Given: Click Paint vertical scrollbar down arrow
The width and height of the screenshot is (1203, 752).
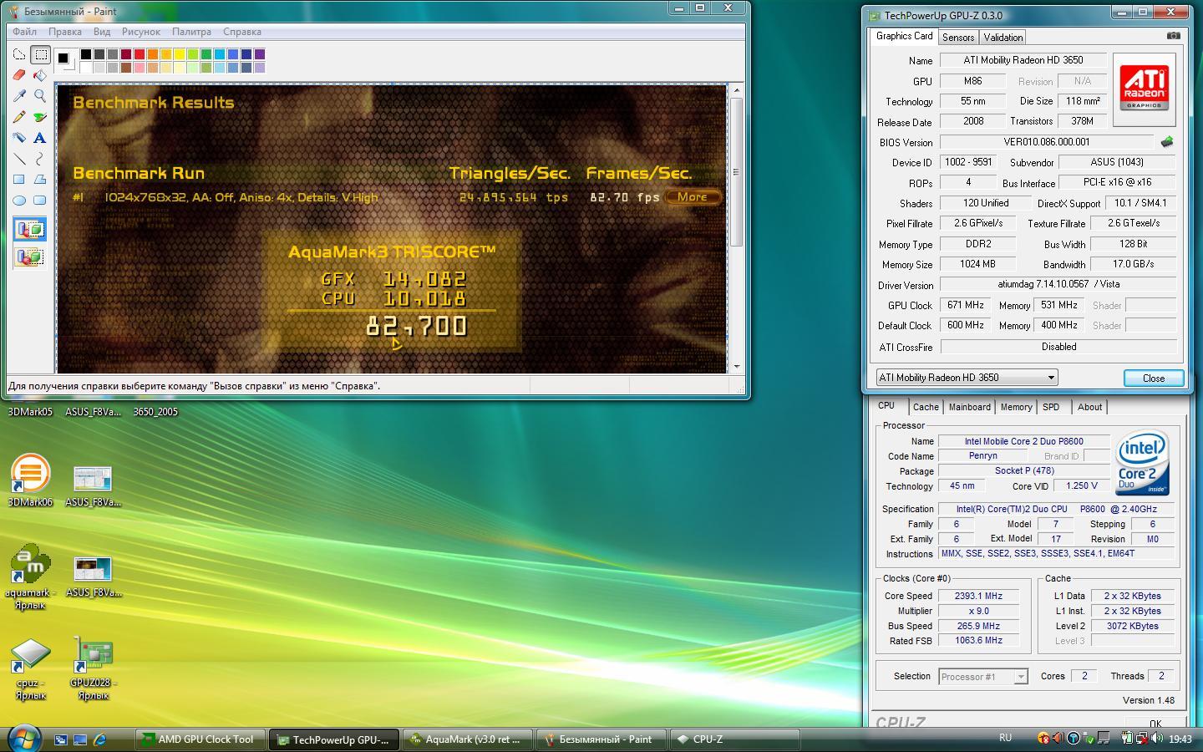Looking at the screenshot, I should (x=736, y=366).
